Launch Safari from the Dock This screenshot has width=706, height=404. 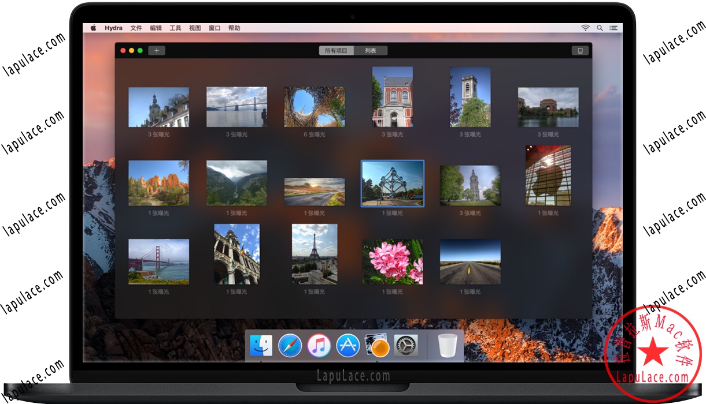pyautogui.click(x=289, y=346)
